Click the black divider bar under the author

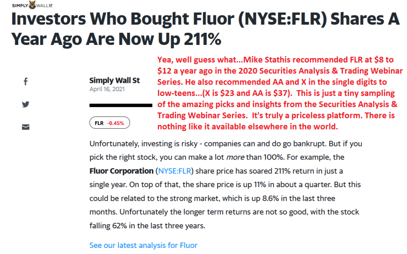120,105
